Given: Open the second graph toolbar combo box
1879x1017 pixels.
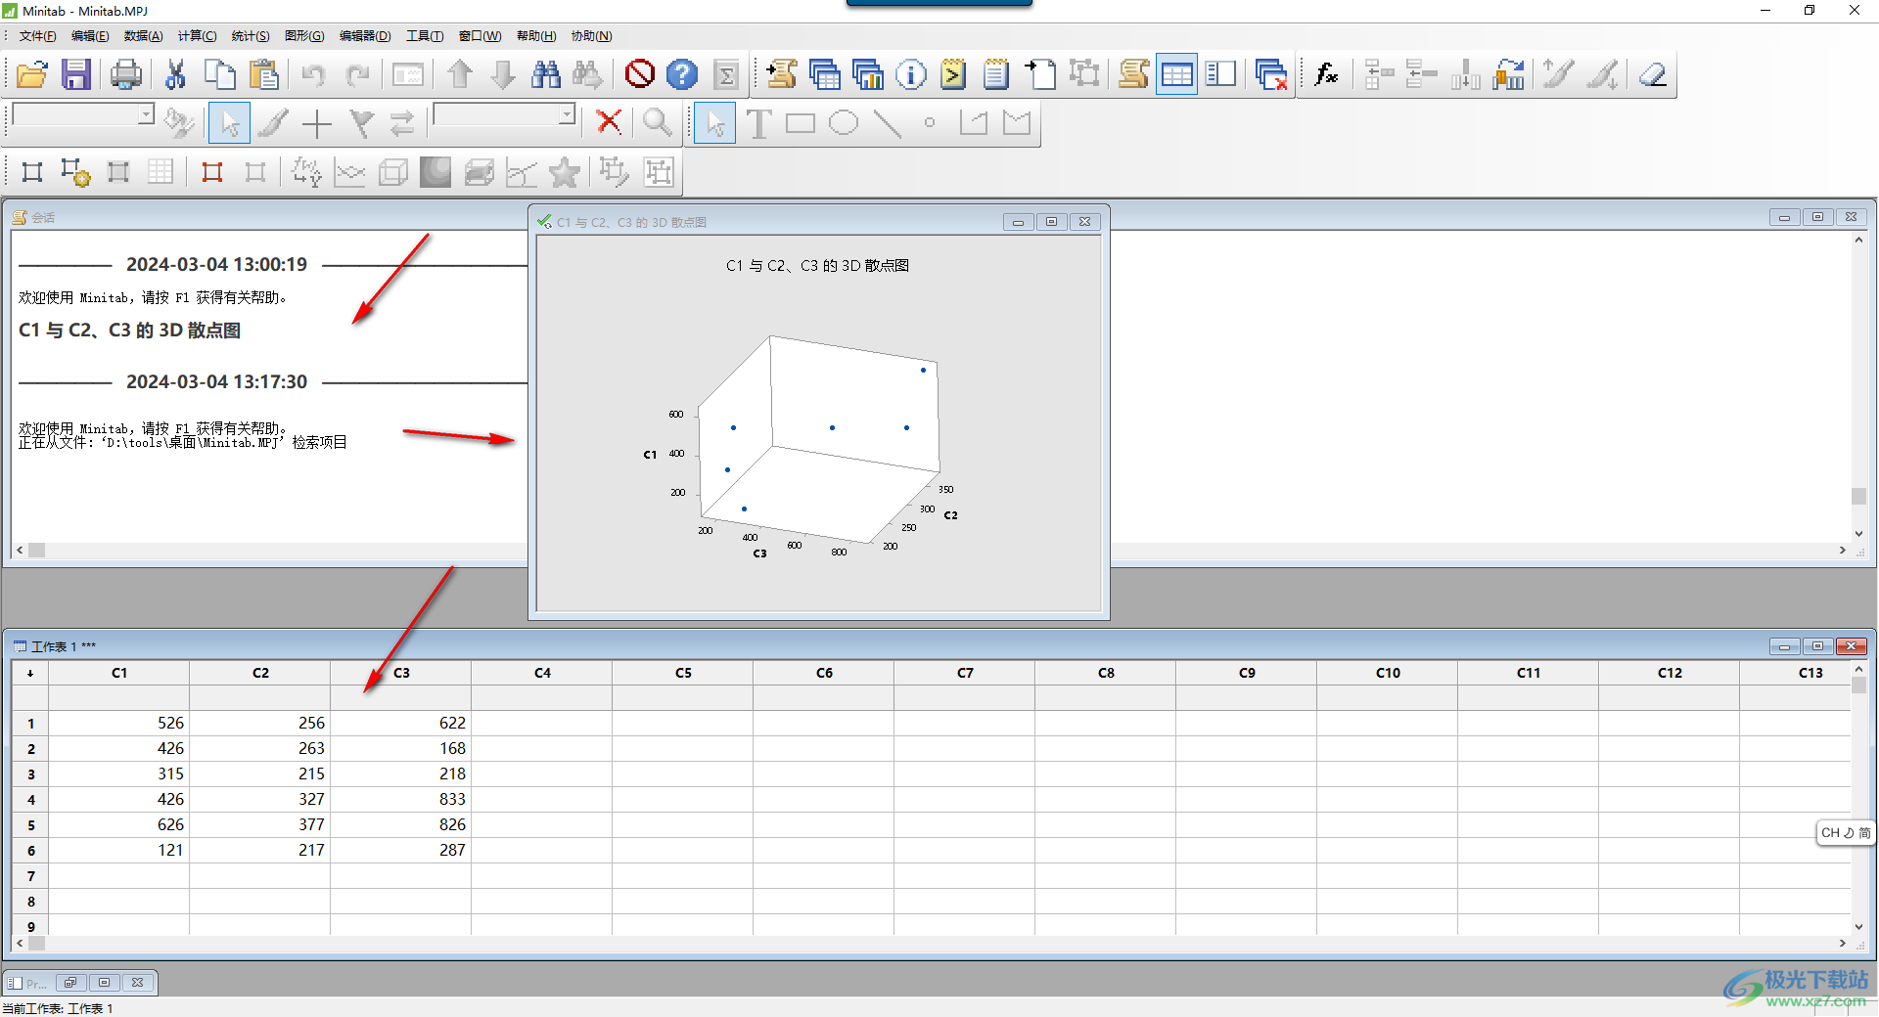Looking at the screenshot, I should coord(505,114).
